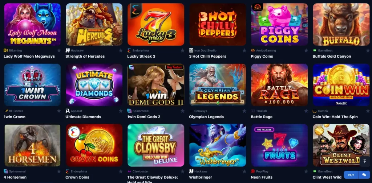This screenshot has height=183, width=372.
Task: Click star icon beside Ultimate Diamonds
Action: (121, 111)
